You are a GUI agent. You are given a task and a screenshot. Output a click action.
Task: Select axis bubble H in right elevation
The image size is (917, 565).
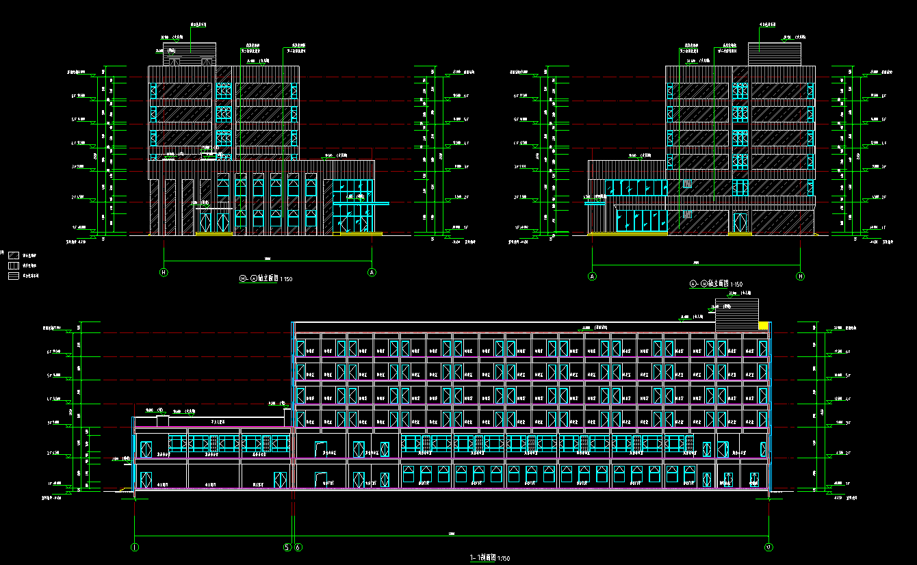800,276
